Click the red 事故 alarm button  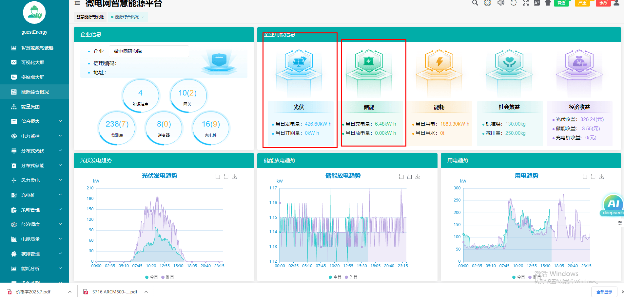point(603,3)
